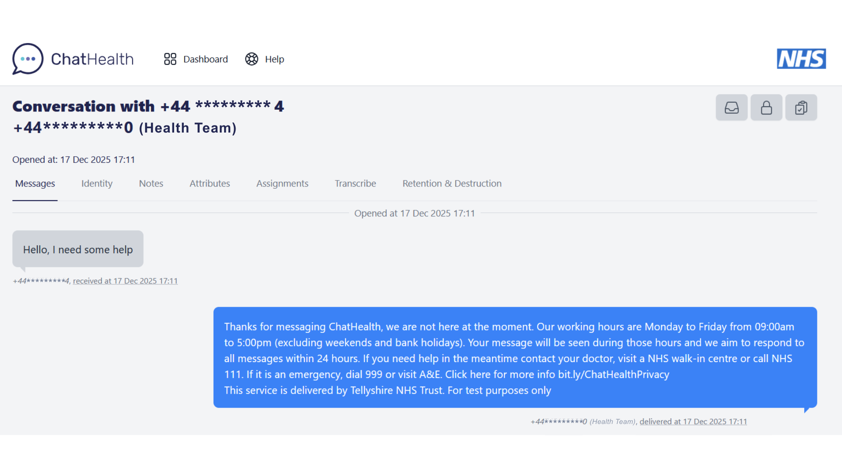Click the blue automated reply message bubble
842x474 pixels.
click(515, 358)
